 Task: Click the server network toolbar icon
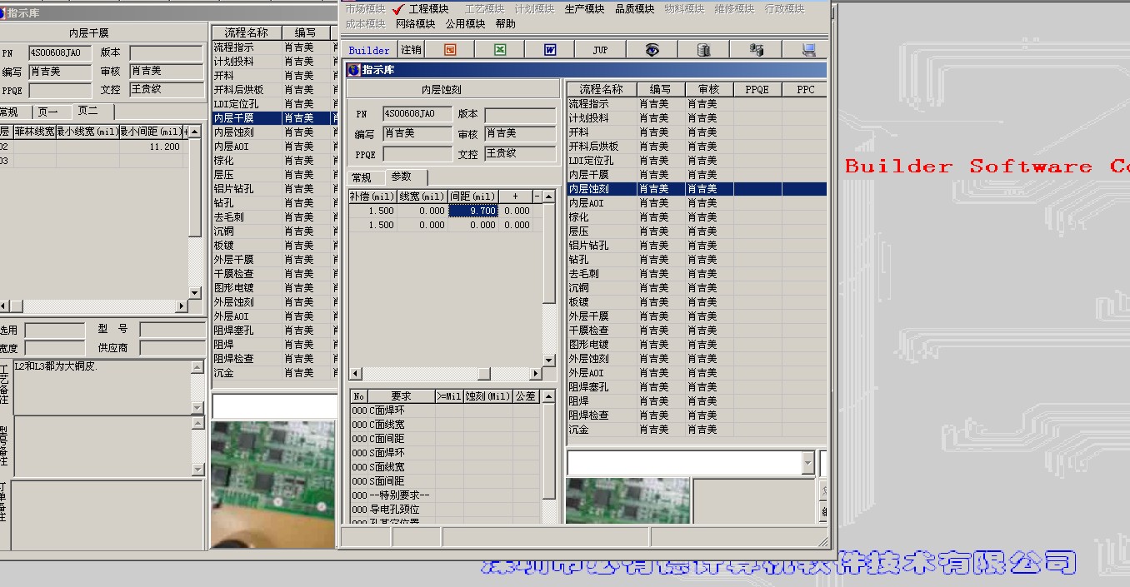click(x=756, y=50)
